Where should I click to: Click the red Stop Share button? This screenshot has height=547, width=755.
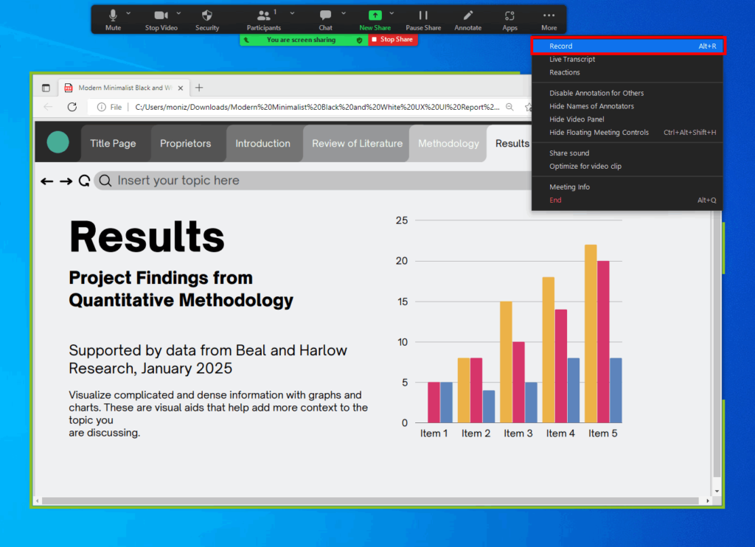pos(393,40)
